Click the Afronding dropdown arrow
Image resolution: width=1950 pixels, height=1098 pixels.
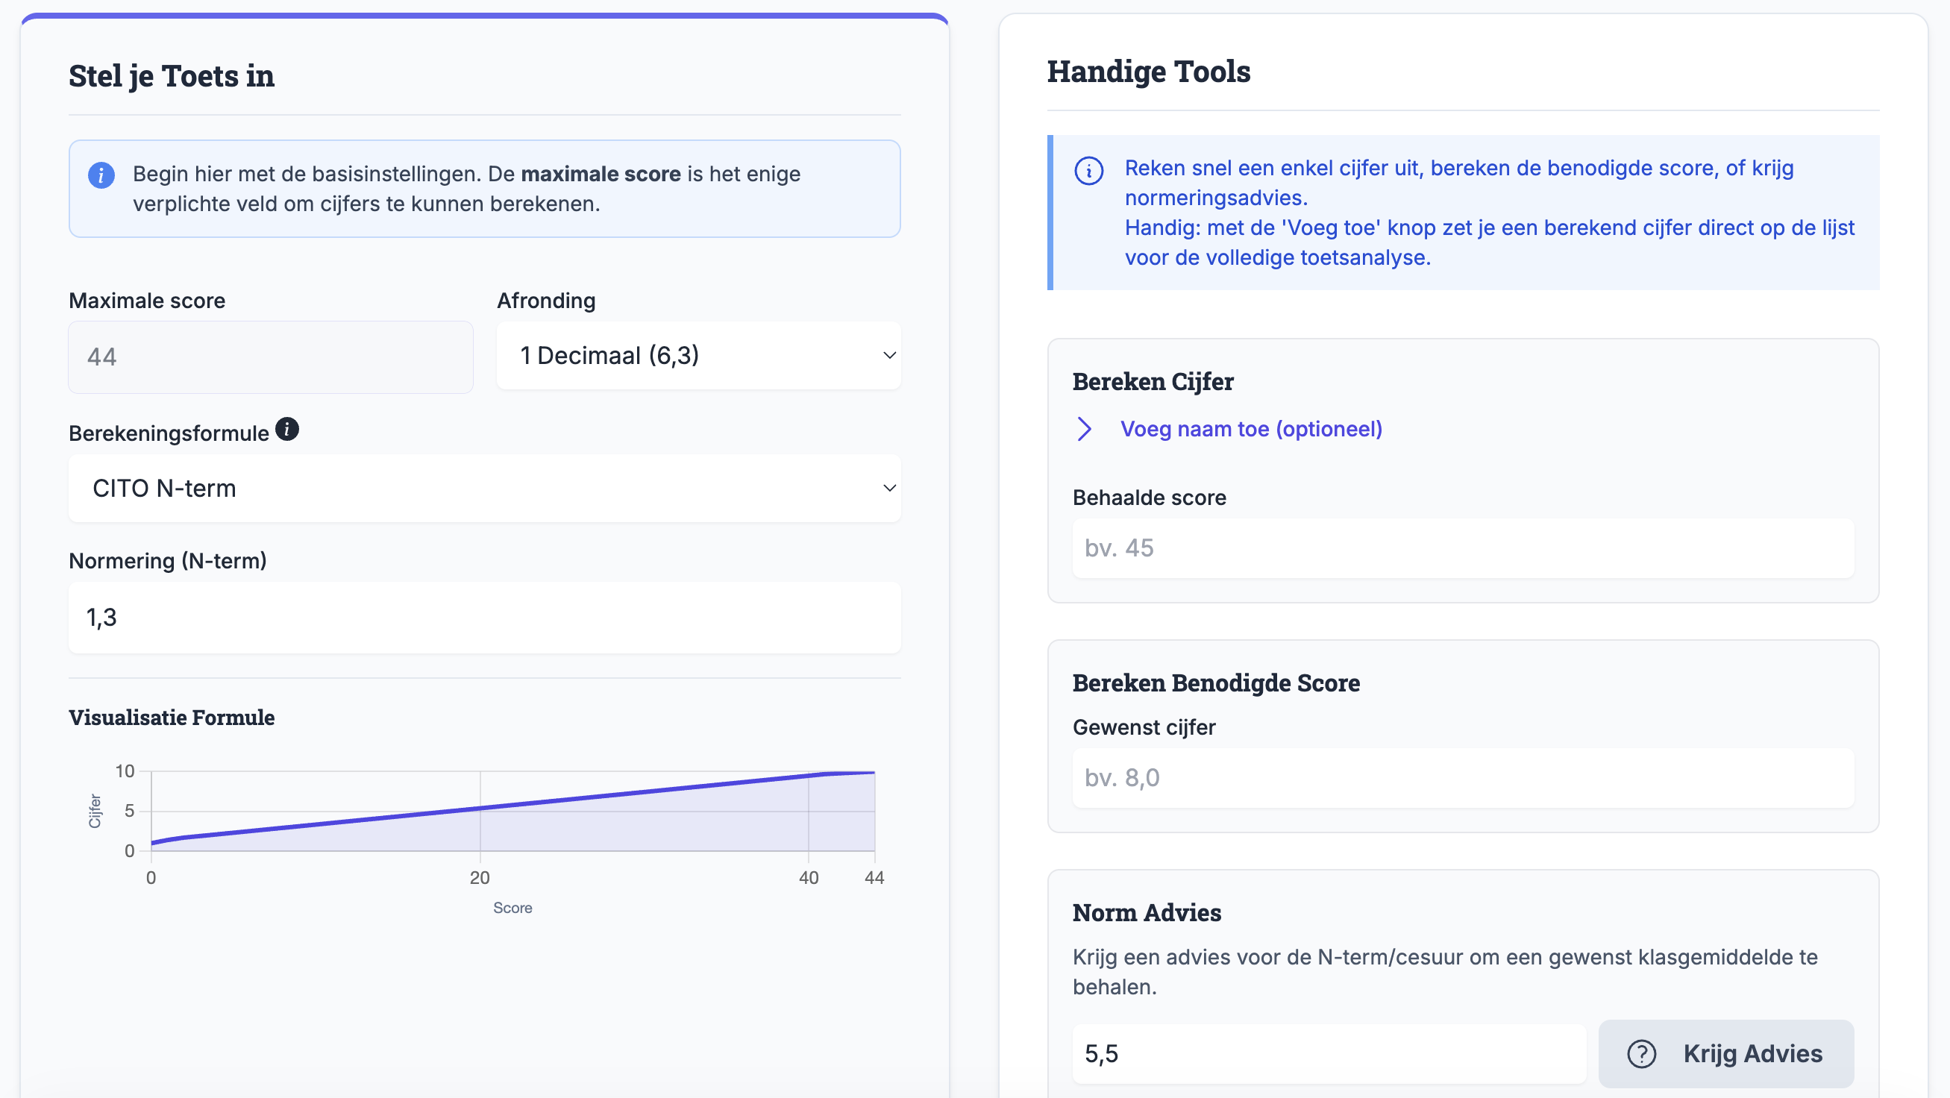click(x=889, y=356)
